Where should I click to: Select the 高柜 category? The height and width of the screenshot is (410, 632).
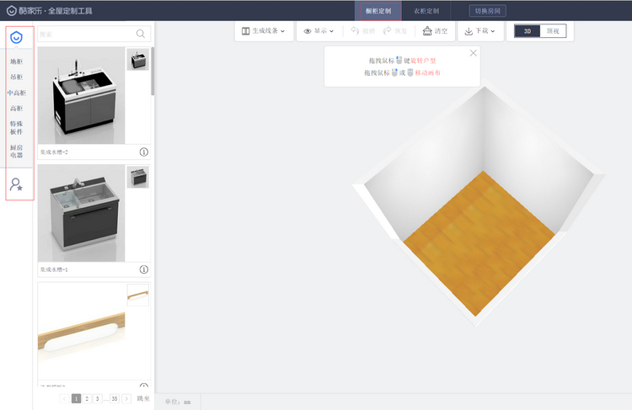tap(17, 109)
